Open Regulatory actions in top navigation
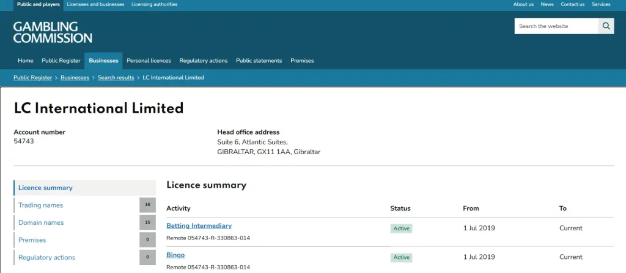The height and width of the screenshot is (273, 626). [x=203, y=61]
